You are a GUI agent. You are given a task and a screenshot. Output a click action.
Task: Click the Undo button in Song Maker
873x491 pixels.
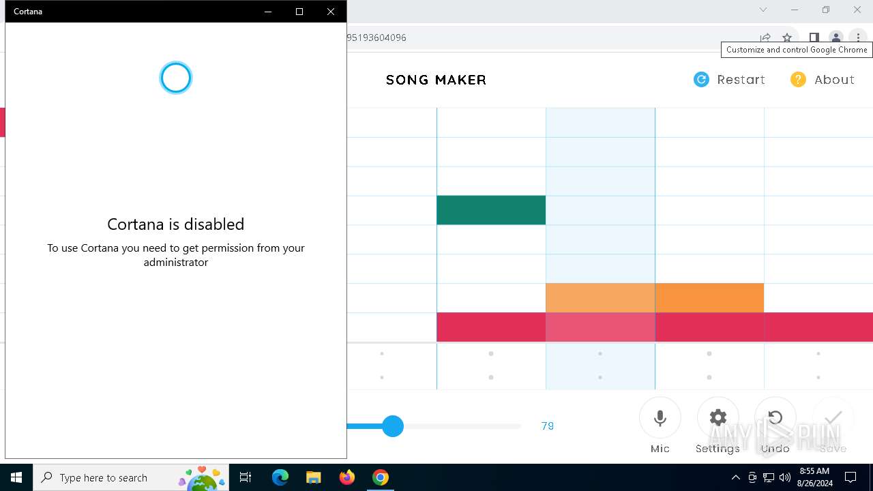tap(775, 418)
